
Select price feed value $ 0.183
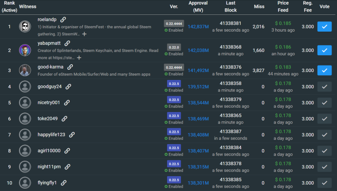tap(283, 67)
